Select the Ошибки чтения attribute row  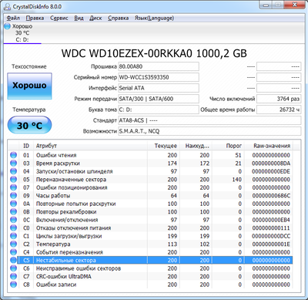coord(151,155)
